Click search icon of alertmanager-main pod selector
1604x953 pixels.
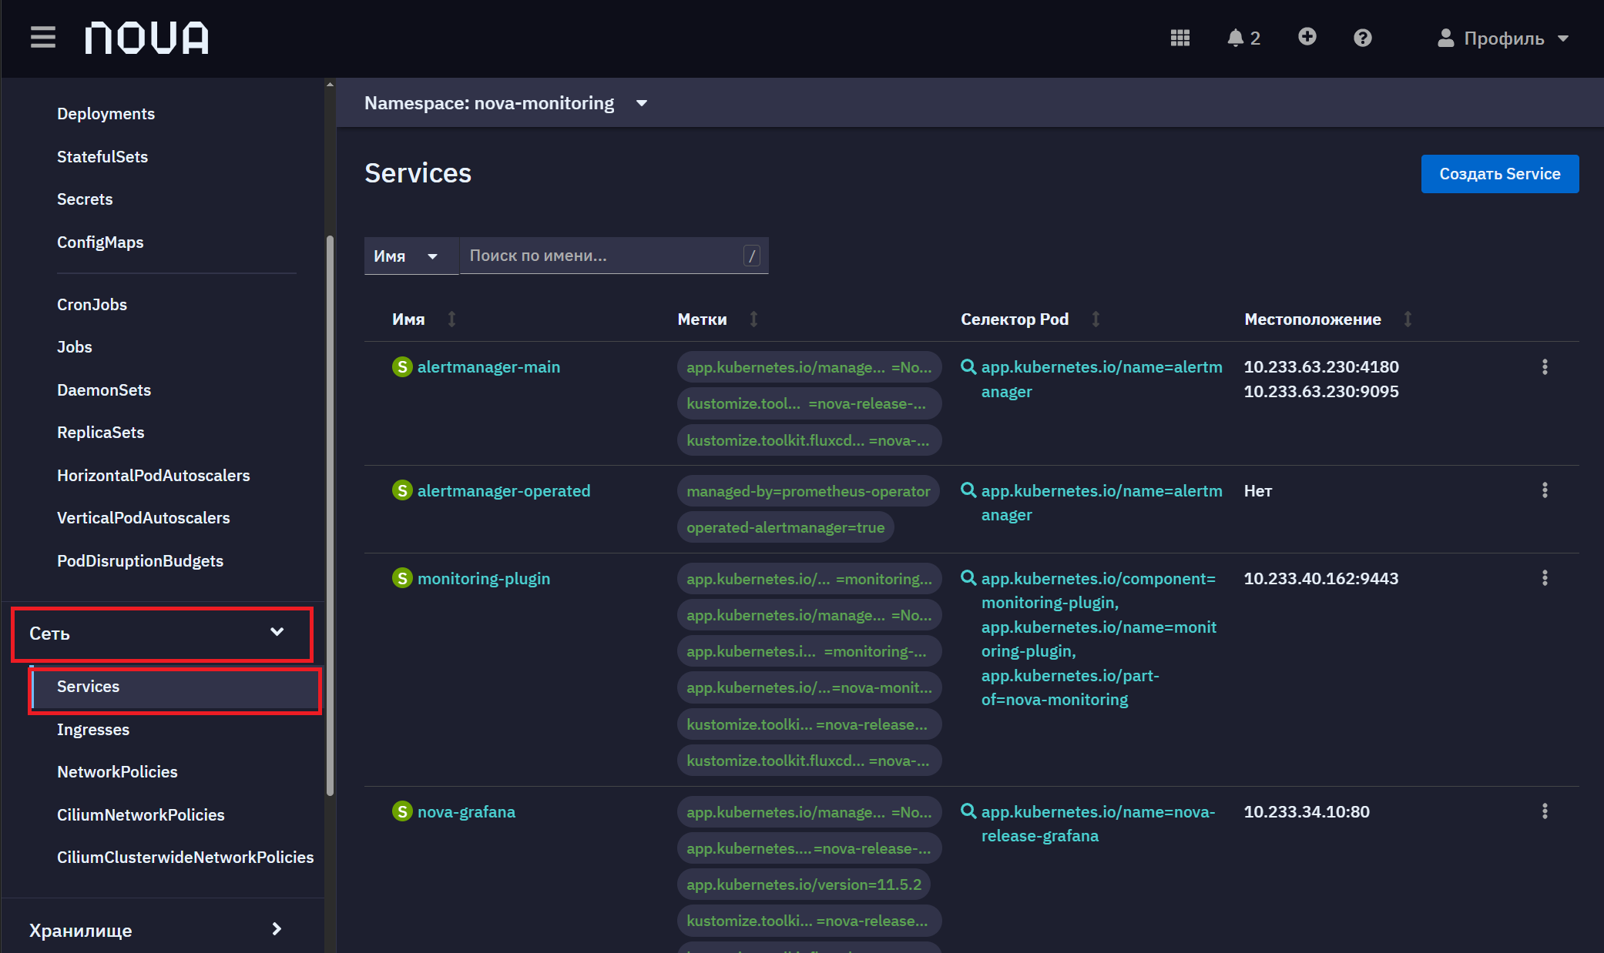coord(968,367)
